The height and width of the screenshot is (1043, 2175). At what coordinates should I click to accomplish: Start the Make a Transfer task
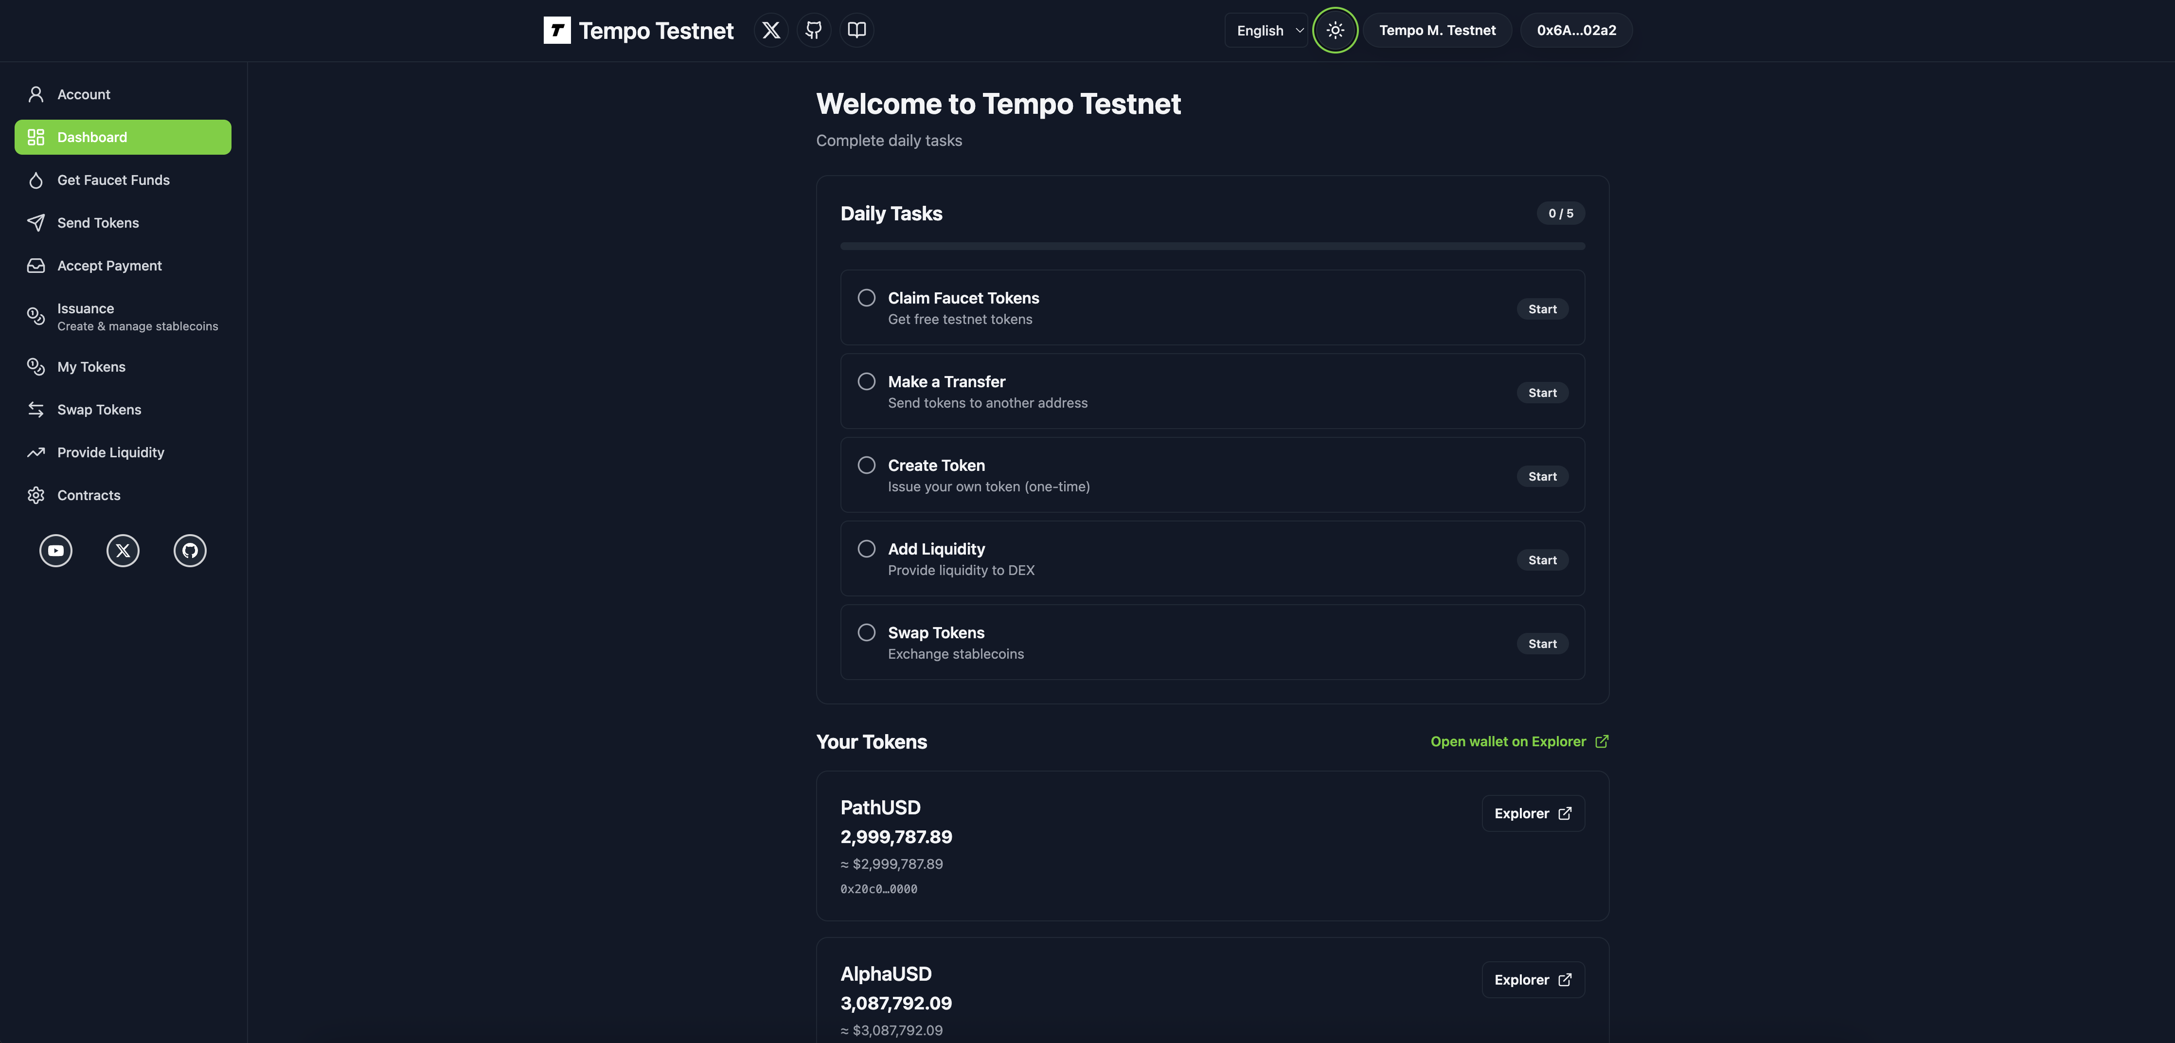click(1542, 393)
